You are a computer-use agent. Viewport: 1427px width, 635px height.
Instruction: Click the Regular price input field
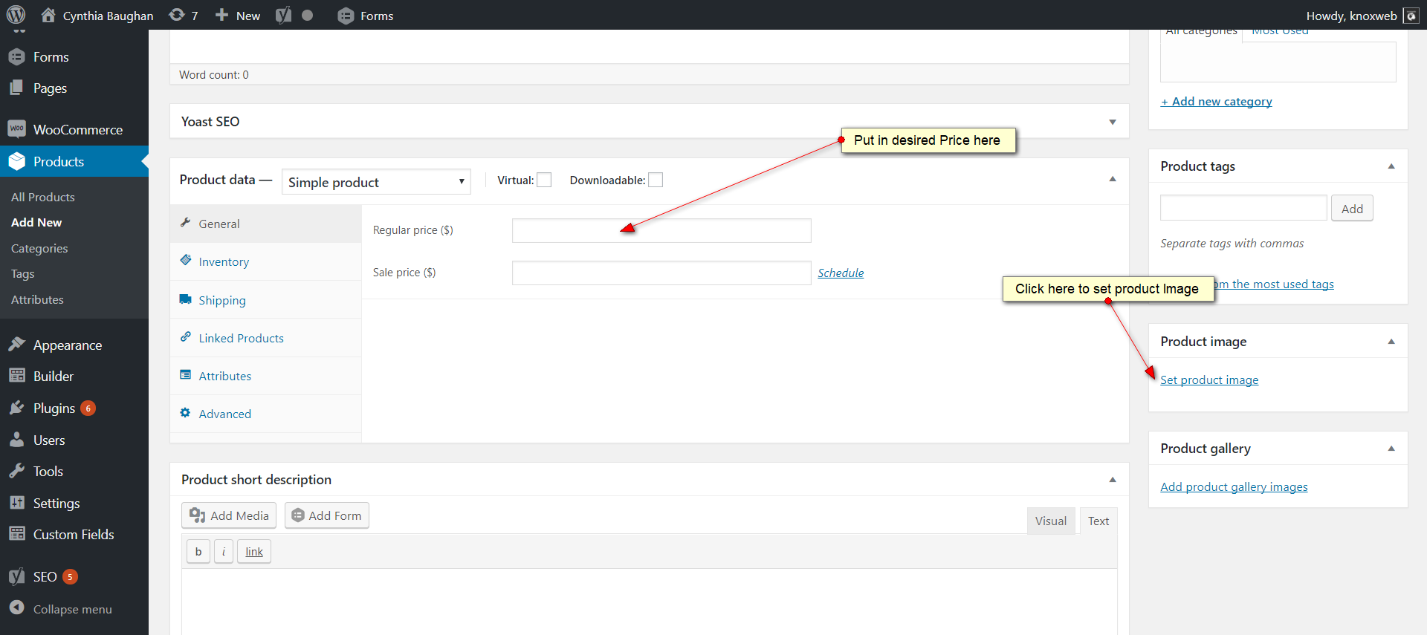tap(661, 230)
